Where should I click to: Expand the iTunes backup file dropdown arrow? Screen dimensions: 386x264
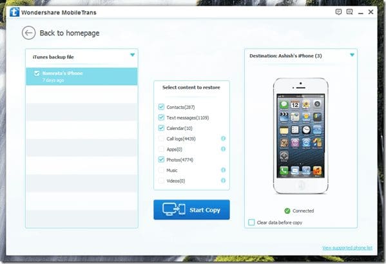(x=133, y=55)
